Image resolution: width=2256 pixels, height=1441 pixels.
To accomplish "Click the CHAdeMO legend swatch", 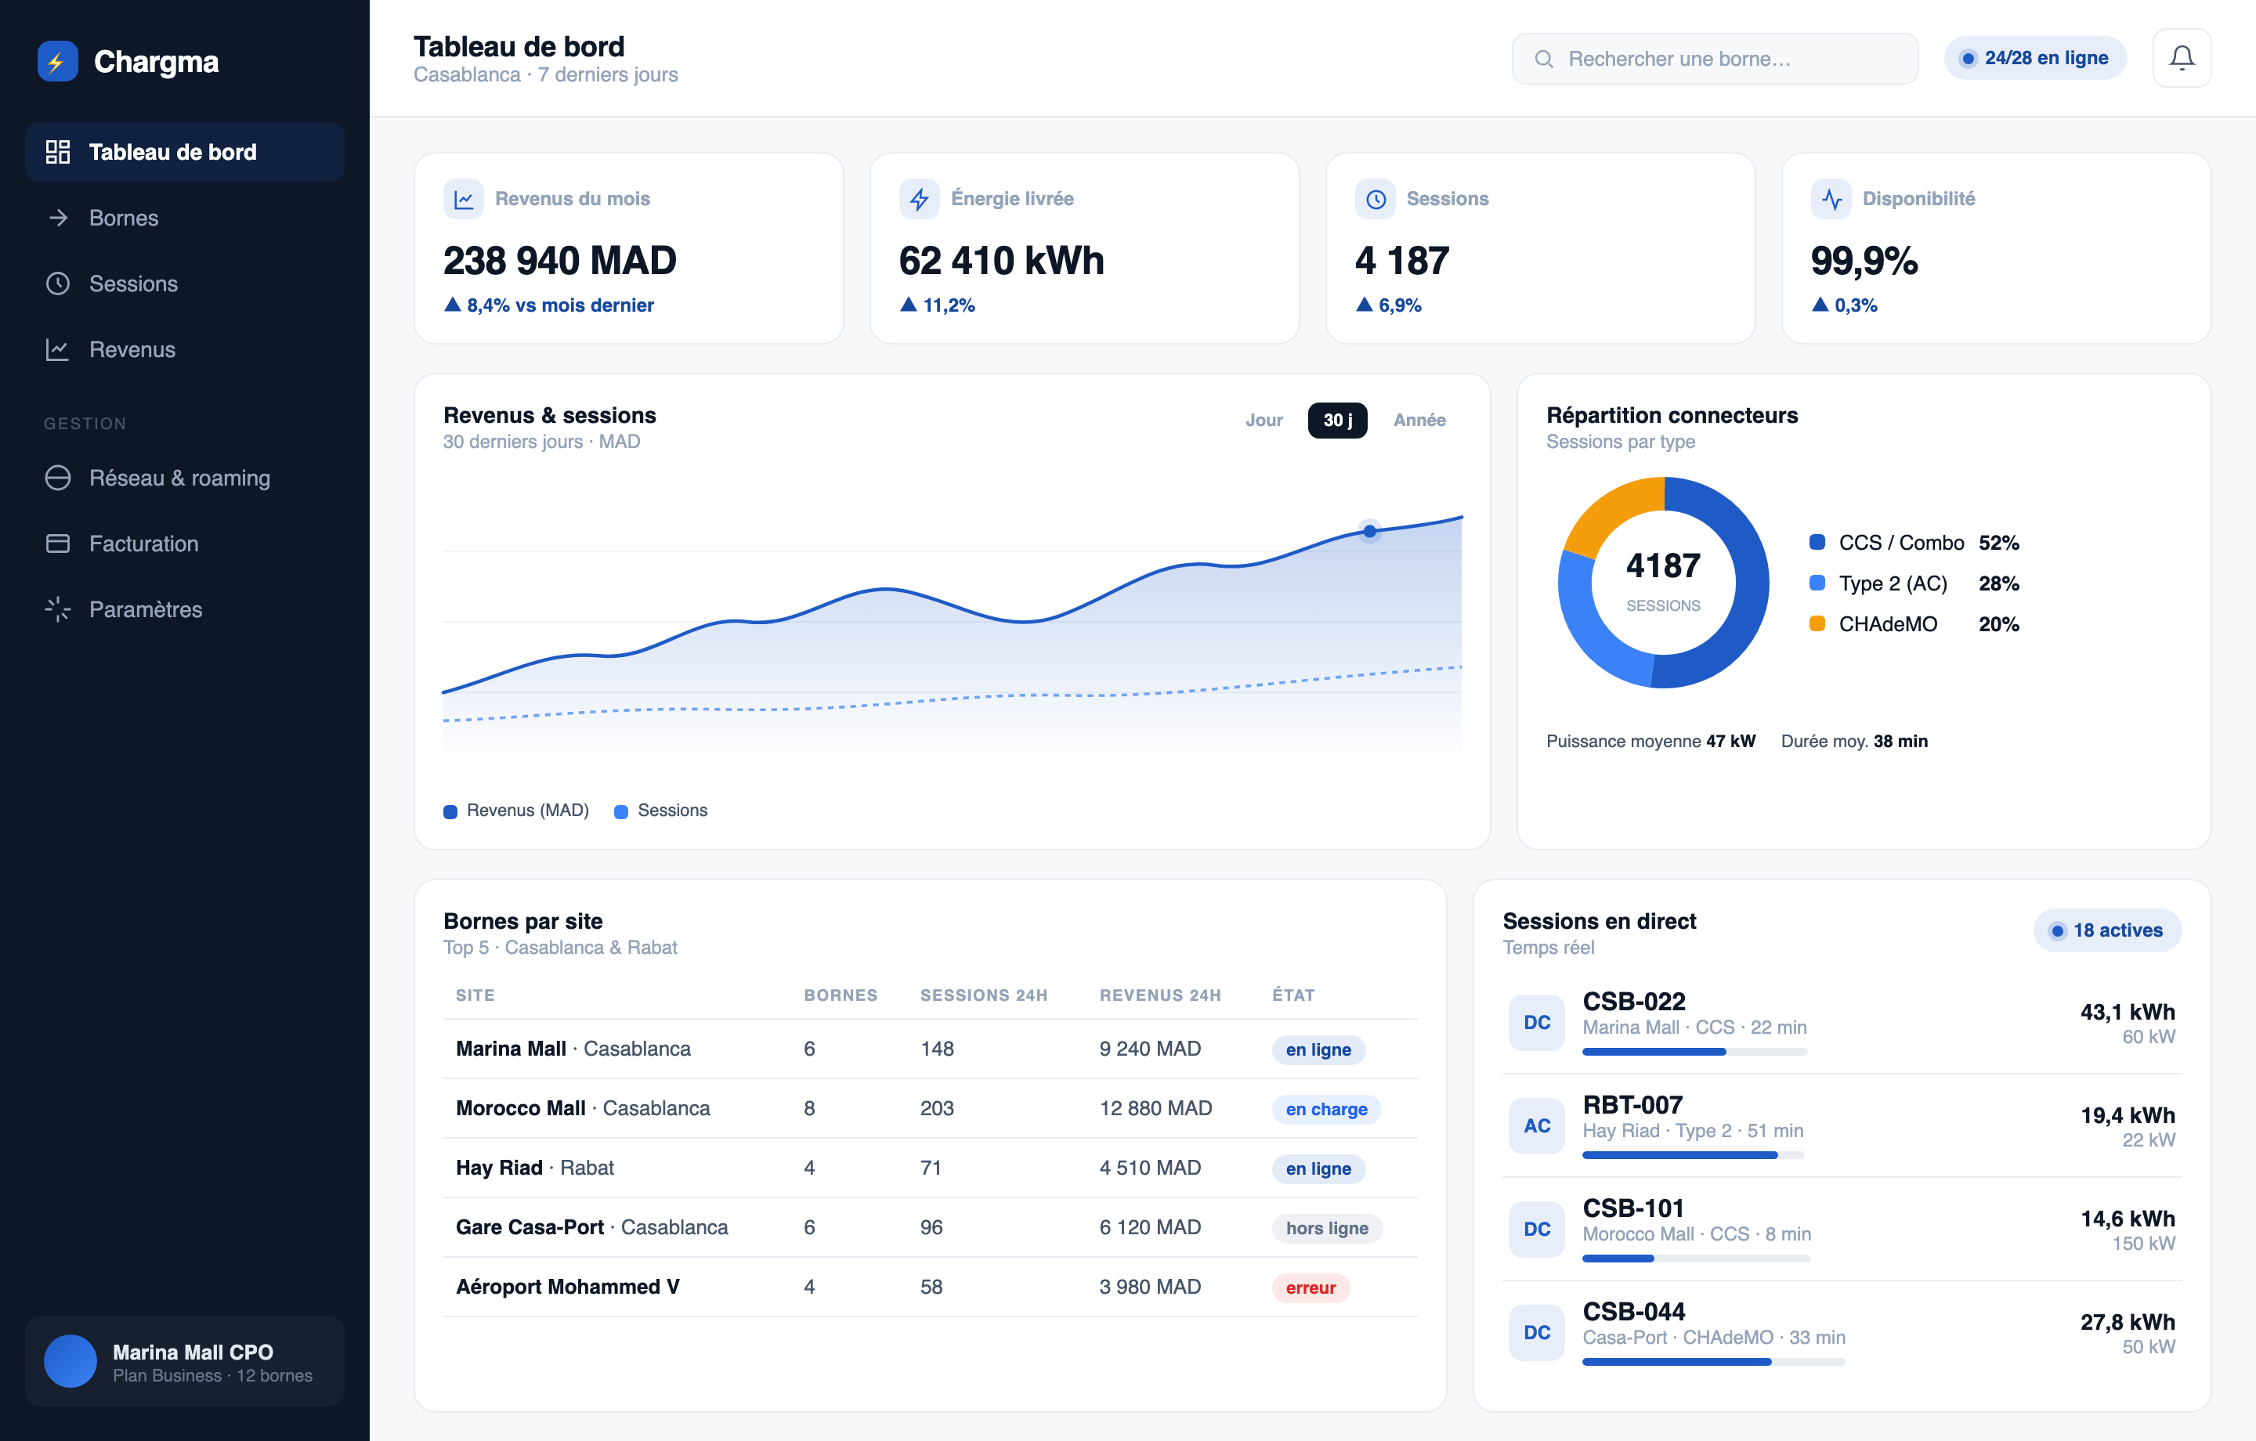I will [x=1817, y=623].
